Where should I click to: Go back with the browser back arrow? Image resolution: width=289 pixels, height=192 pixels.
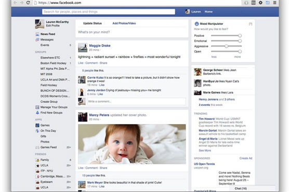[15, 3]
